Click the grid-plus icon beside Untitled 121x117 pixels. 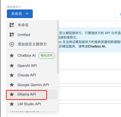[12, 35]
